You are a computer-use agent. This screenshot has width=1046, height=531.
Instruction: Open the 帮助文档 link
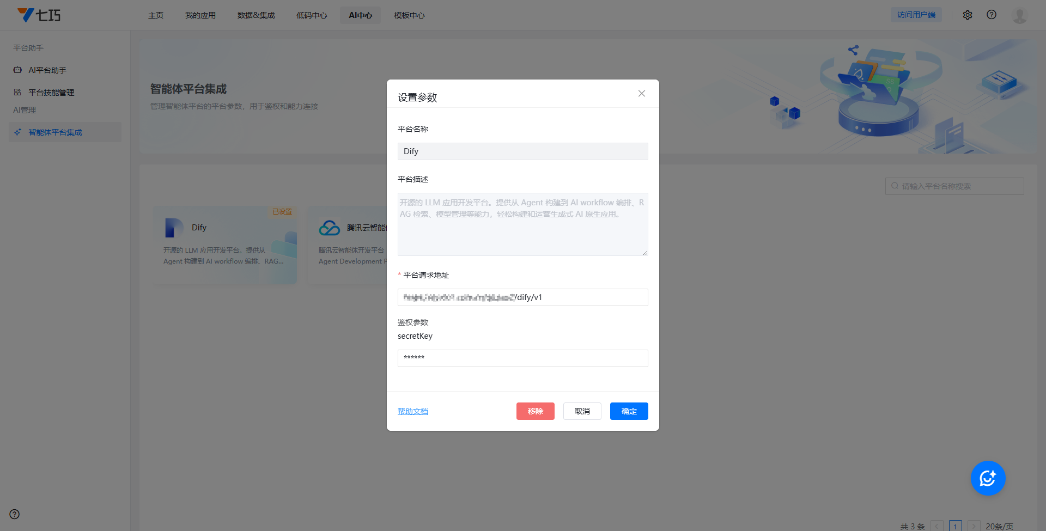pyautogui.click(x=413, y=411)
